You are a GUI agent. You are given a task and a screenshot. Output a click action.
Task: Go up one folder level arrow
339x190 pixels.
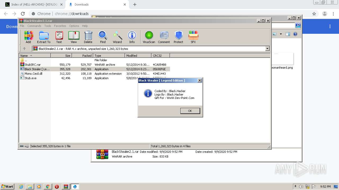(x=24, y=49)
